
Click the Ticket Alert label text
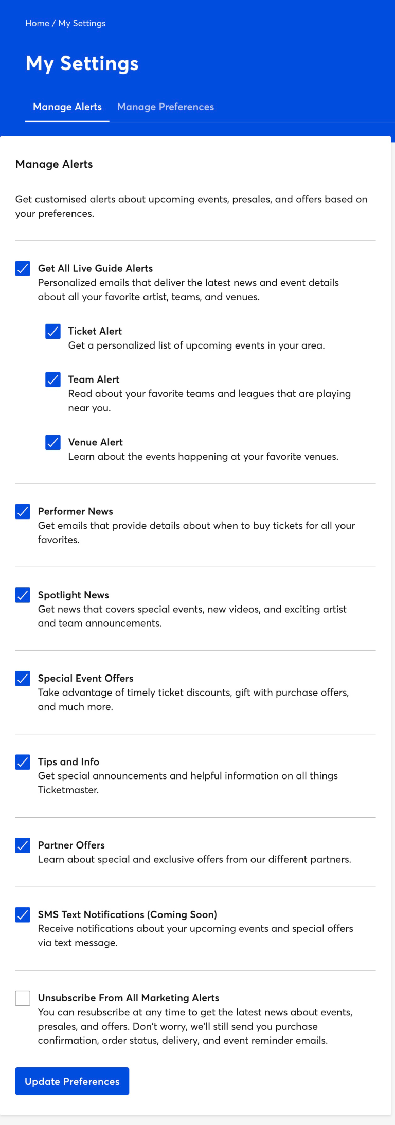(95, 331)
